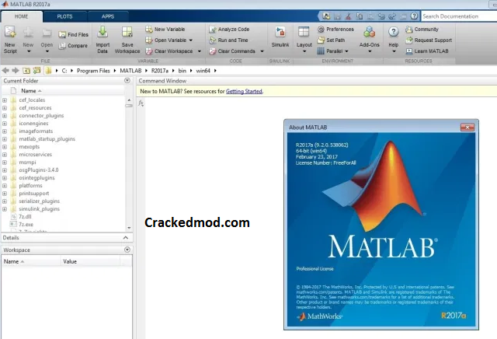Viewport: 497px width, 339px height.
Task: Expand the Details panel
Action: tap(126, 238)
